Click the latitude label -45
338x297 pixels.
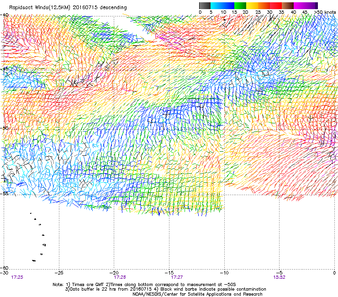(5, 69)
